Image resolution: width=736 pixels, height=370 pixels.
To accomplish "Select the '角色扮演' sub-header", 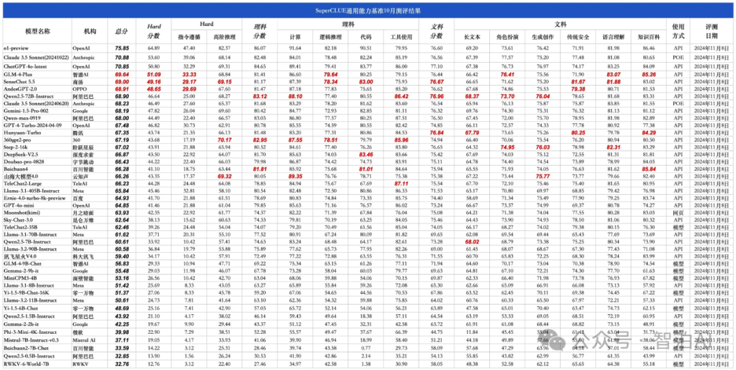I will [x=507, y=37].
